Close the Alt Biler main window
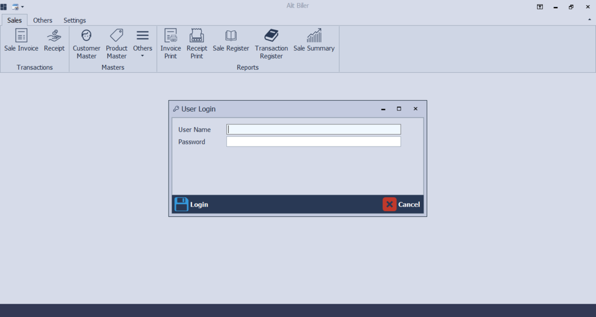Screen dimensions: 596x317 (x=588, y=7)
